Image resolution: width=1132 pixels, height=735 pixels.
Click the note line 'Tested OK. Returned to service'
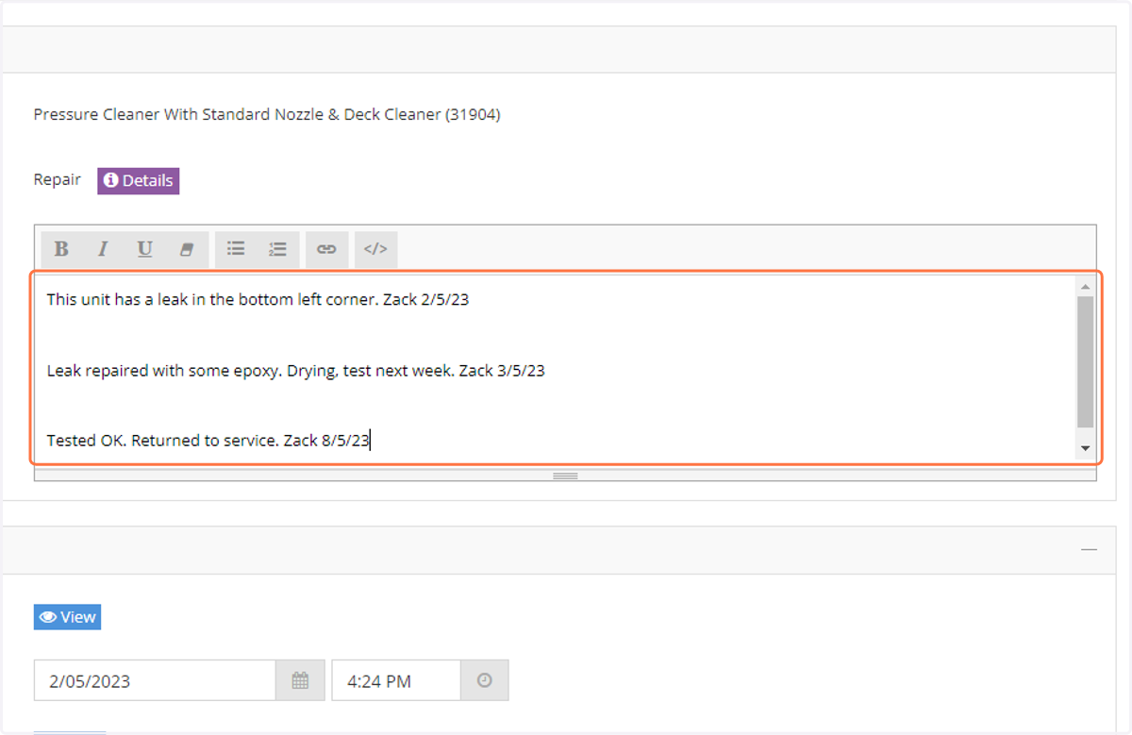click(x=163, y=440)
